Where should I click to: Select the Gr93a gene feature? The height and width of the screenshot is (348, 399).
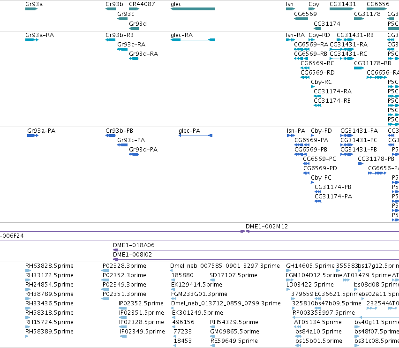tap(31, 9)
